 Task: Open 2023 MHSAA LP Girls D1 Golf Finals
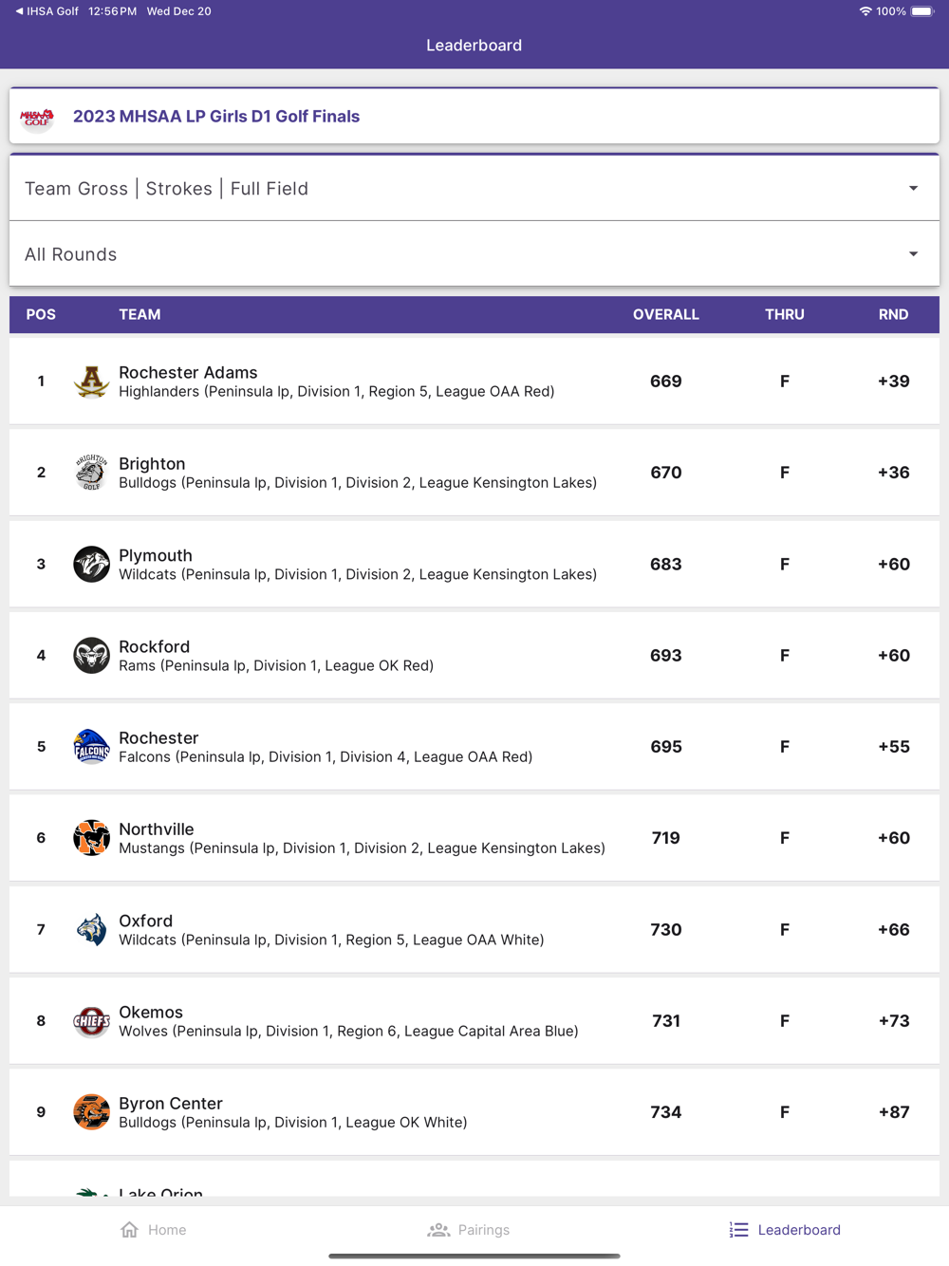point(216,117)
